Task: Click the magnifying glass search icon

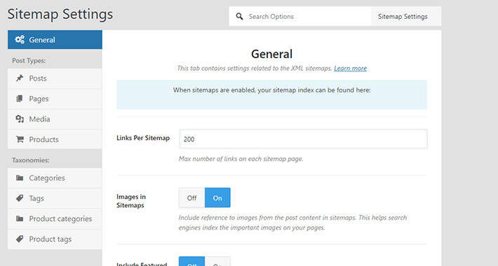Action: click(x=239, y=16)
